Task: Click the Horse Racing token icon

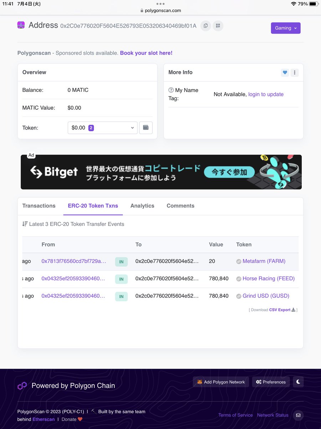Action: click(239, 279)
